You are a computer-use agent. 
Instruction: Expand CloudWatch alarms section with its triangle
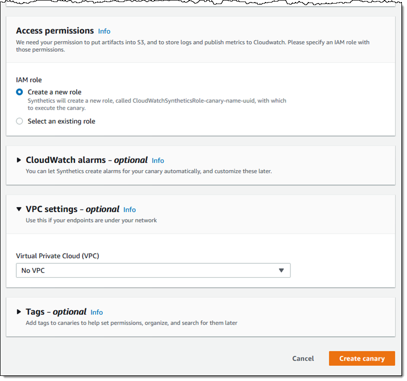point(19,160)
